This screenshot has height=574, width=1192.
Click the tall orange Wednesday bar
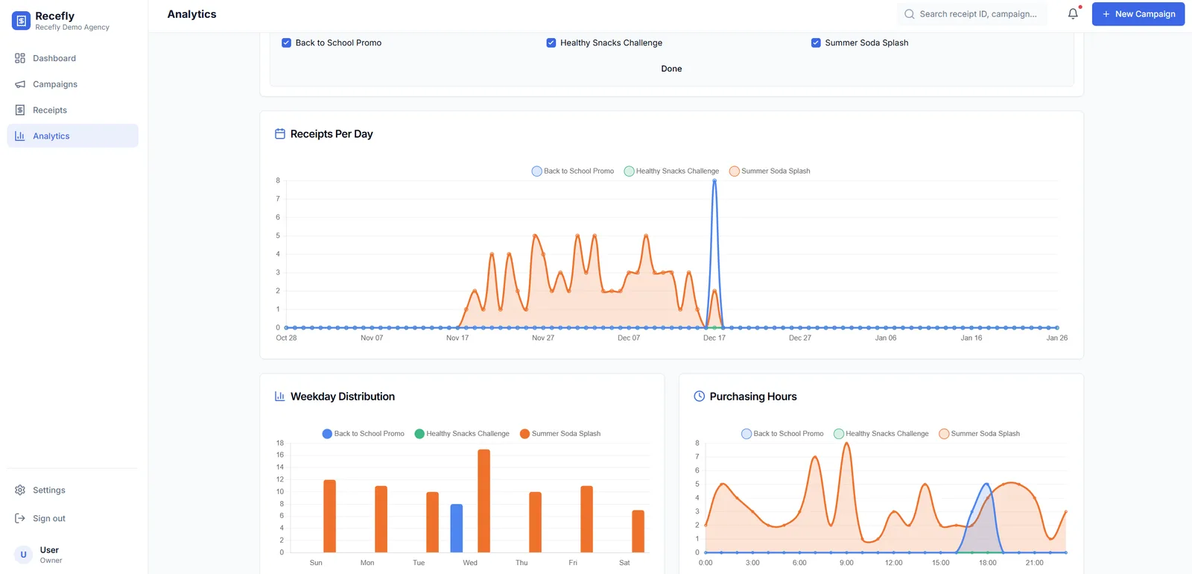tap(484, 501)
